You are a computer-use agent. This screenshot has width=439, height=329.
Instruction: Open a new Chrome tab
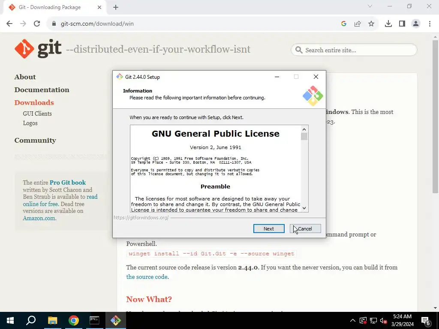[x=116, y=7]
